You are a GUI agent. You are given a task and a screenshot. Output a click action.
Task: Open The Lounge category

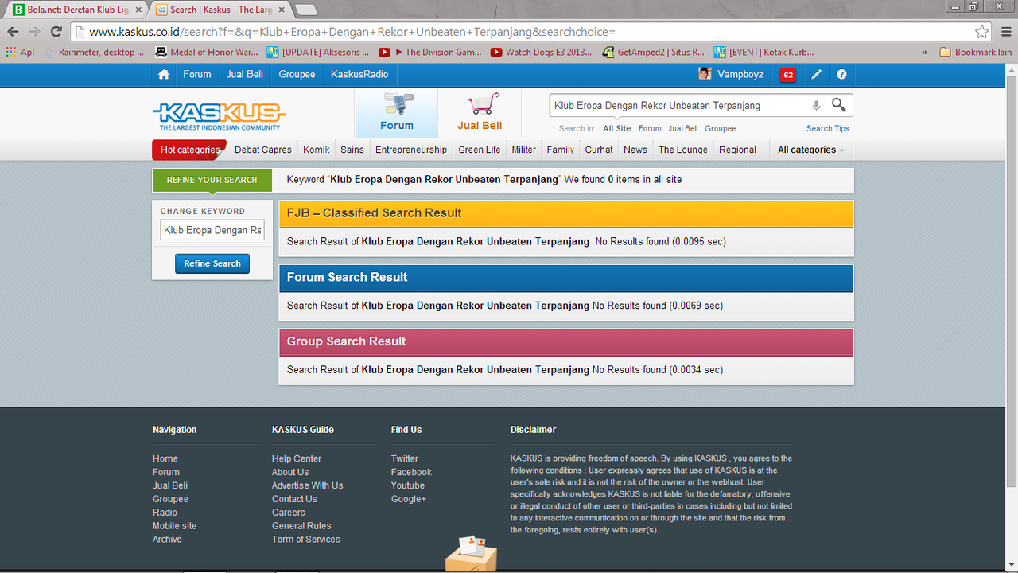pos(683,150)
